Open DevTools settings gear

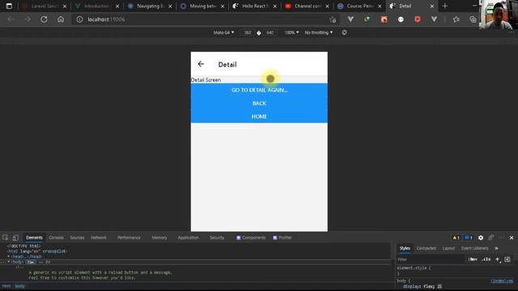(481, 238)
